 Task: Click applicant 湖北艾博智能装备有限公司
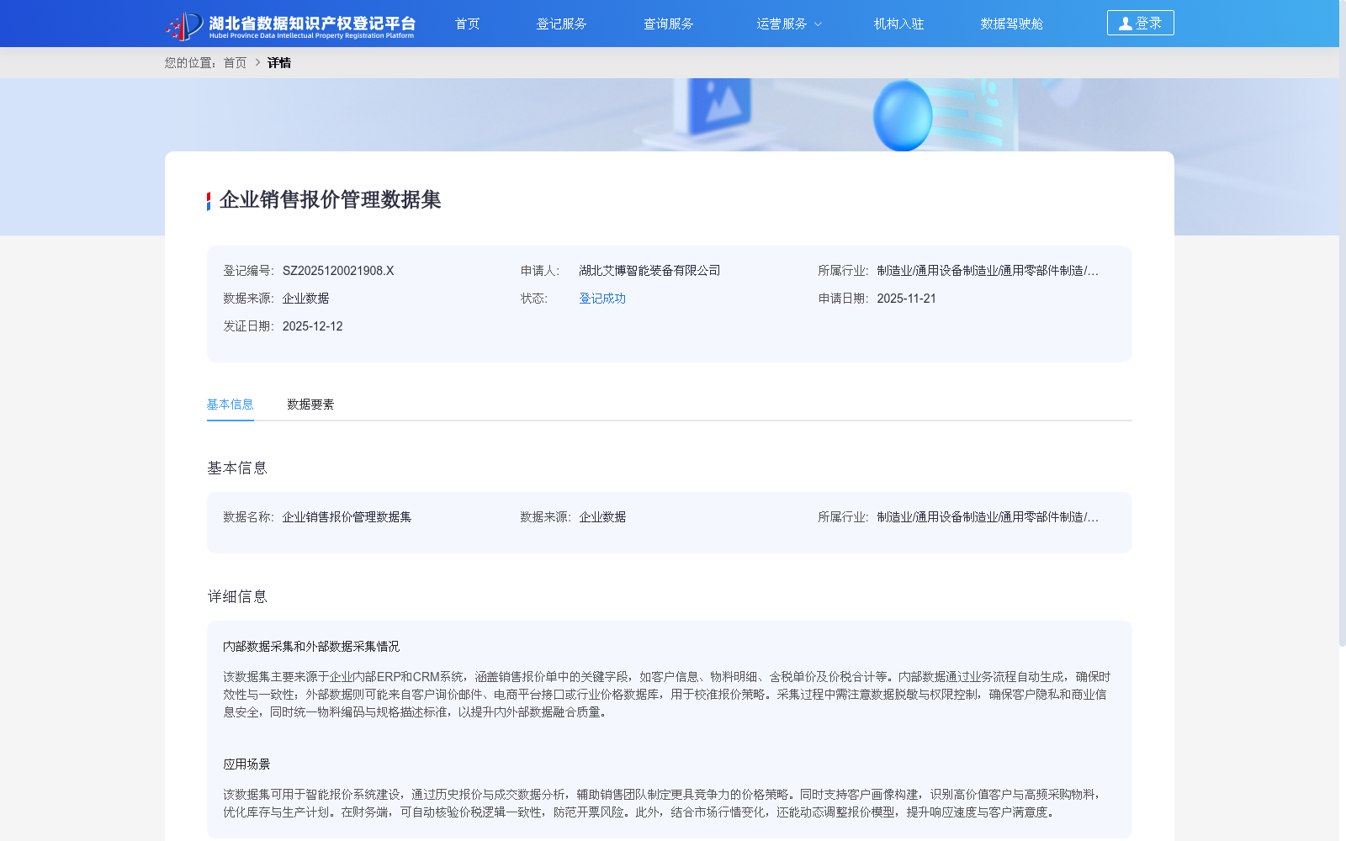tap(649, 271)
